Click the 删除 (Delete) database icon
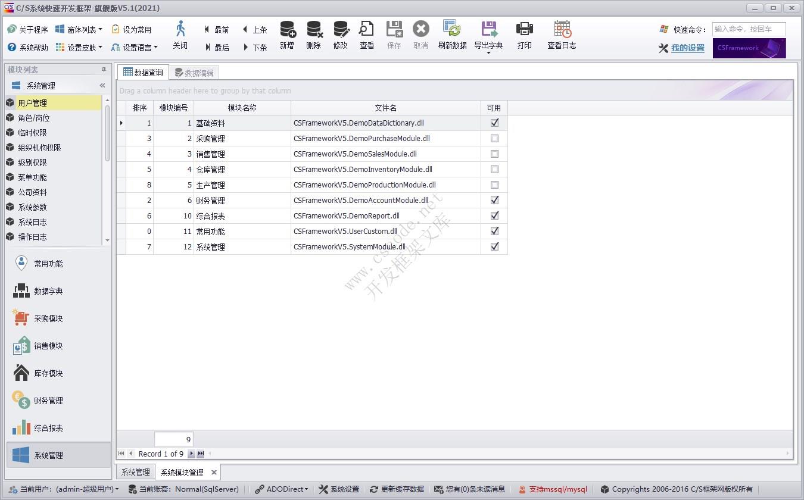 coord(314,30)
